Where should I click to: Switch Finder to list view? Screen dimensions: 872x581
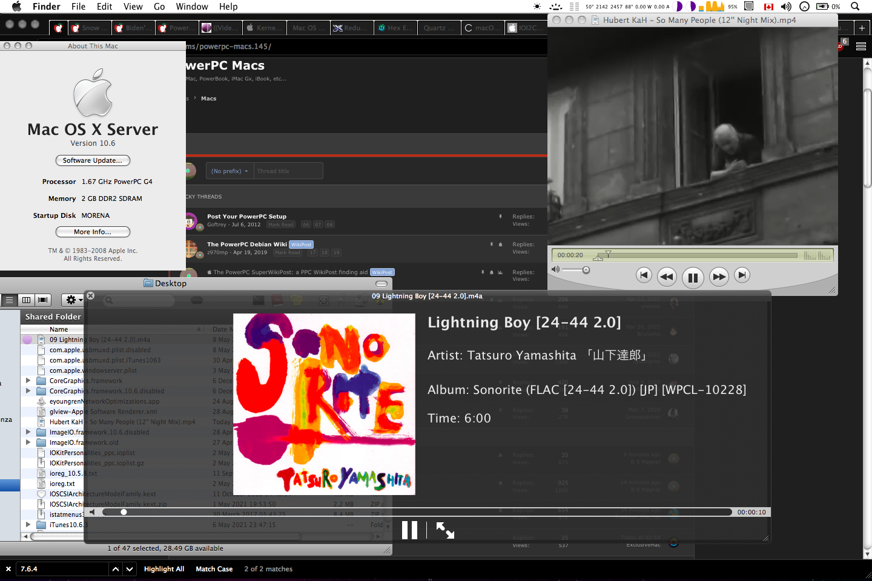coord(9,300)
